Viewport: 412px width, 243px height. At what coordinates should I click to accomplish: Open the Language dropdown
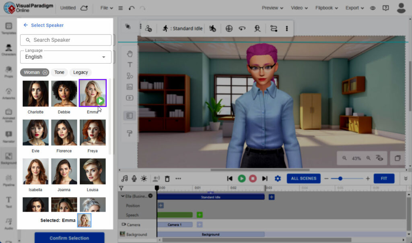pos(66,57)
